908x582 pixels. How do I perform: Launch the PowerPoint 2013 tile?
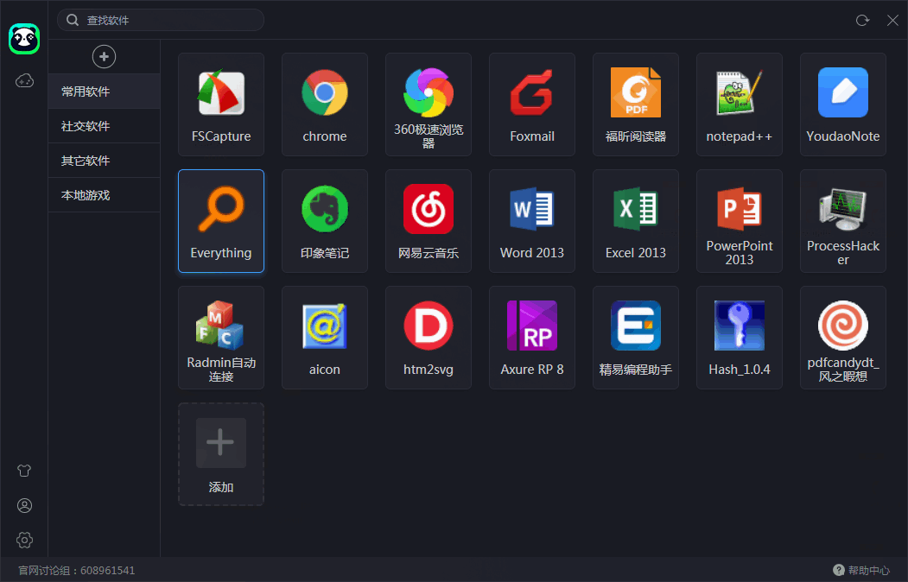pos(739,221)
